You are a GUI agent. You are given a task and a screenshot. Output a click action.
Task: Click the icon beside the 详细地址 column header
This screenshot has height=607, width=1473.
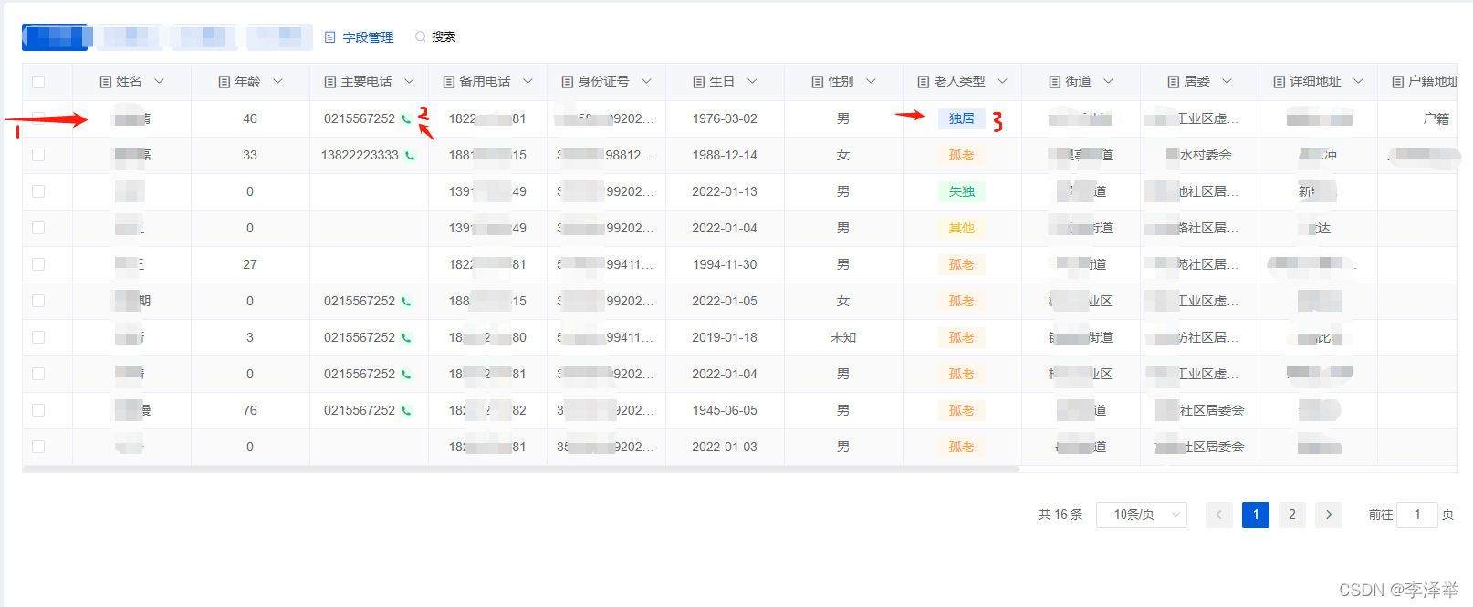(x=1279, y=82)
